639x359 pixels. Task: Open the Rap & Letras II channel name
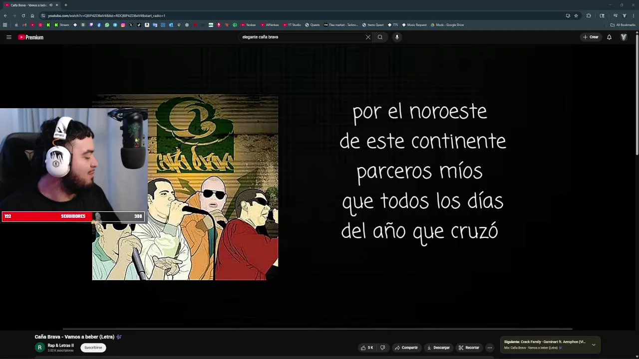[60, 346]
